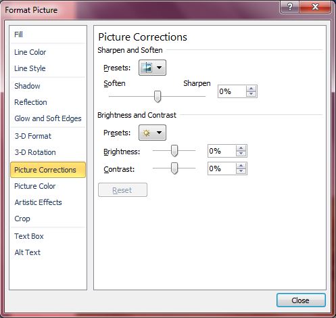336x318 pixels.
Task: Click the Contrast slider handle
Action: click(174, 168)
